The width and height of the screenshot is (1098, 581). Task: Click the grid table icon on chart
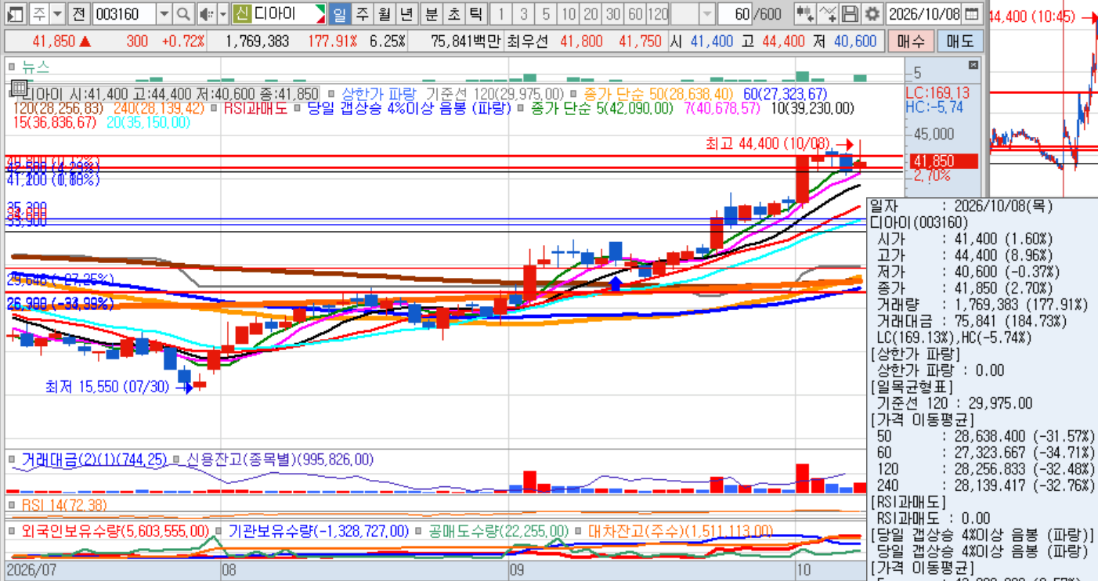pos(19,87)
